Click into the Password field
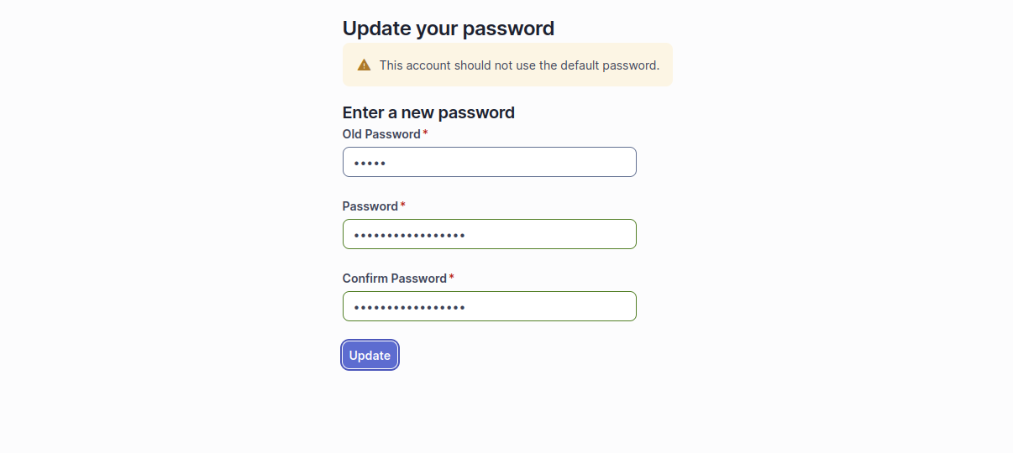 tap(489, 234)
